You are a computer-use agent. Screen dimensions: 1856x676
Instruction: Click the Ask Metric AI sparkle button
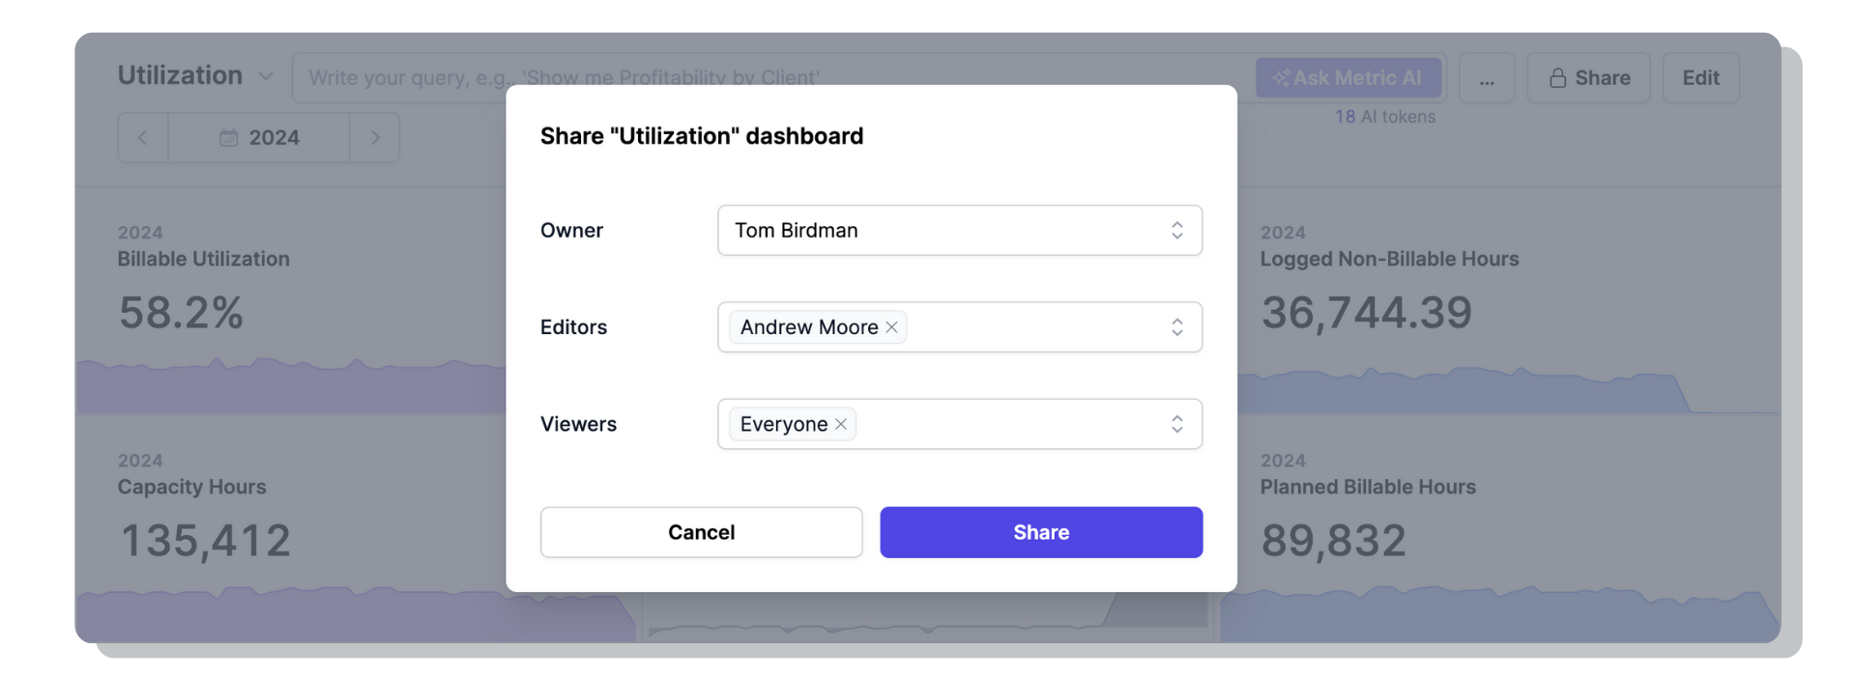[x=1348, y=78]
